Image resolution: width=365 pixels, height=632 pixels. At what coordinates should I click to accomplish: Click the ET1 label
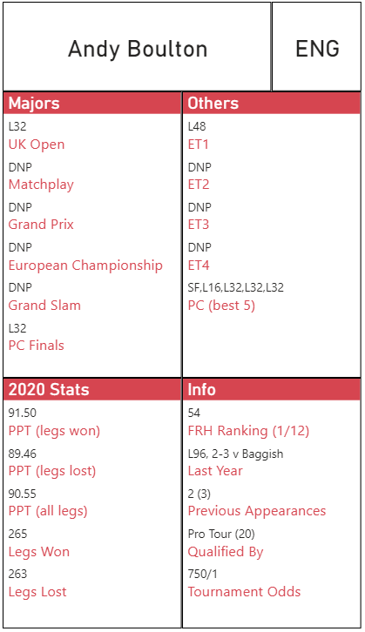tap(198, 145)
